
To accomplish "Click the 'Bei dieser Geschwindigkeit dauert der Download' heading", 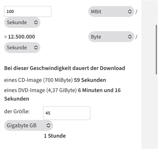I will tap(65, 68).
